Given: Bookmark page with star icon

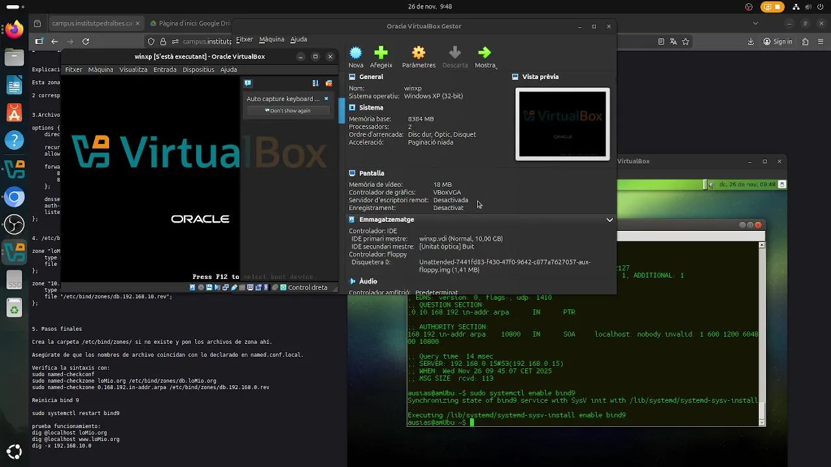Looking at the screenshot, I should click(x=686, y=42).
